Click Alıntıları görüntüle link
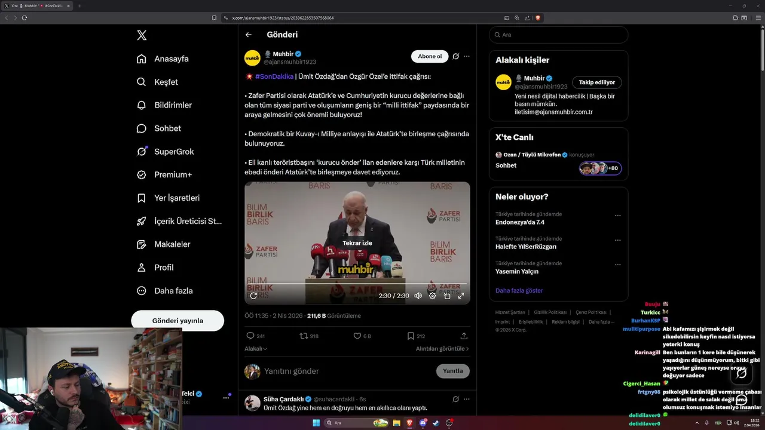765x430 pixels. 442,349
